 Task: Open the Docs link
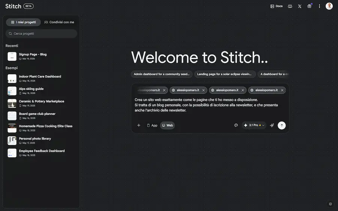276,6
